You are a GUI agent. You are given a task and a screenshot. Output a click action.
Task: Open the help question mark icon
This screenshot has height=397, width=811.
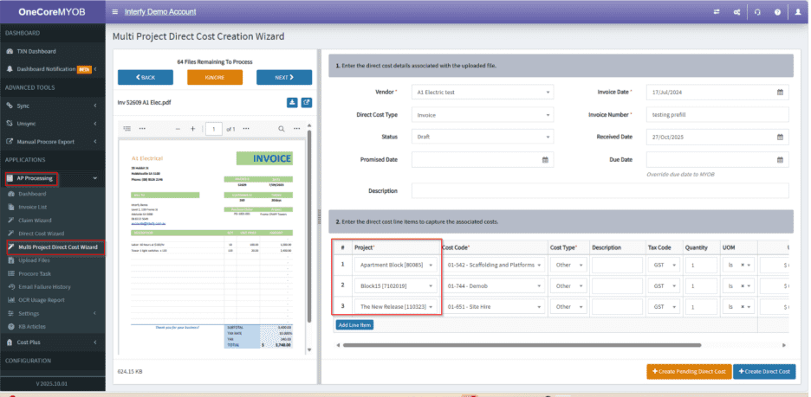click(x=777, y=12)
